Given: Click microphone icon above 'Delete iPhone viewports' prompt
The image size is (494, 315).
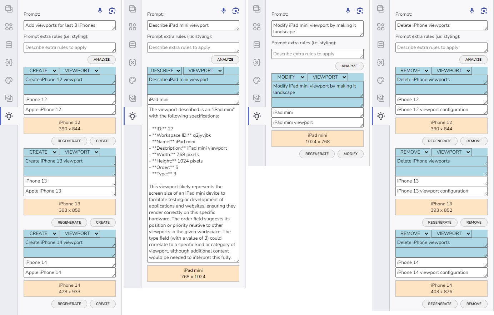Looking at the screenshot, I should (x=472, y=11).
